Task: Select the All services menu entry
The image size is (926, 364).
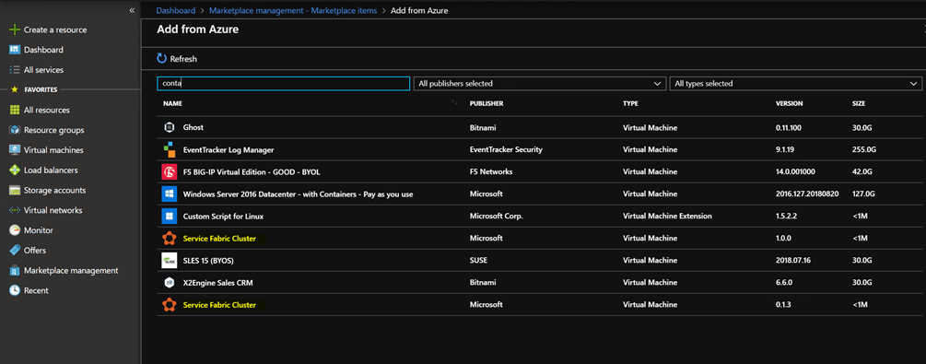Action: pos(43,70)
